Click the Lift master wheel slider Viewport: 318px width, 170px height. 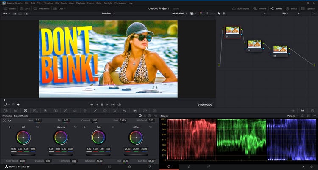click(x=23, y=155)
